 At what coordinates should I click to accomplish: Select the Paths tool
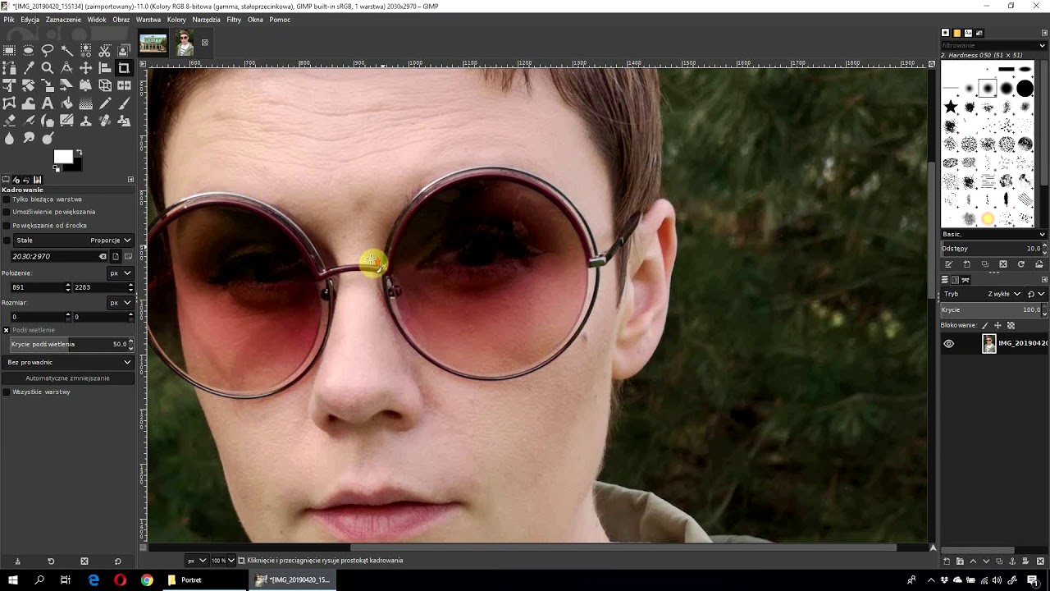point(9,68)
